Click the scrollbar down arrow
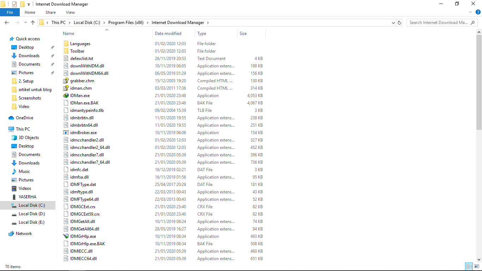Viewport: 482px width, 271px height. point(479,260)
